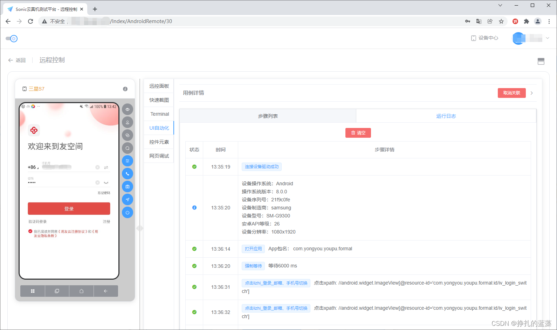Click the 返回 back link
This screenshot has width=557, height=330.
[x=17, y=60]
